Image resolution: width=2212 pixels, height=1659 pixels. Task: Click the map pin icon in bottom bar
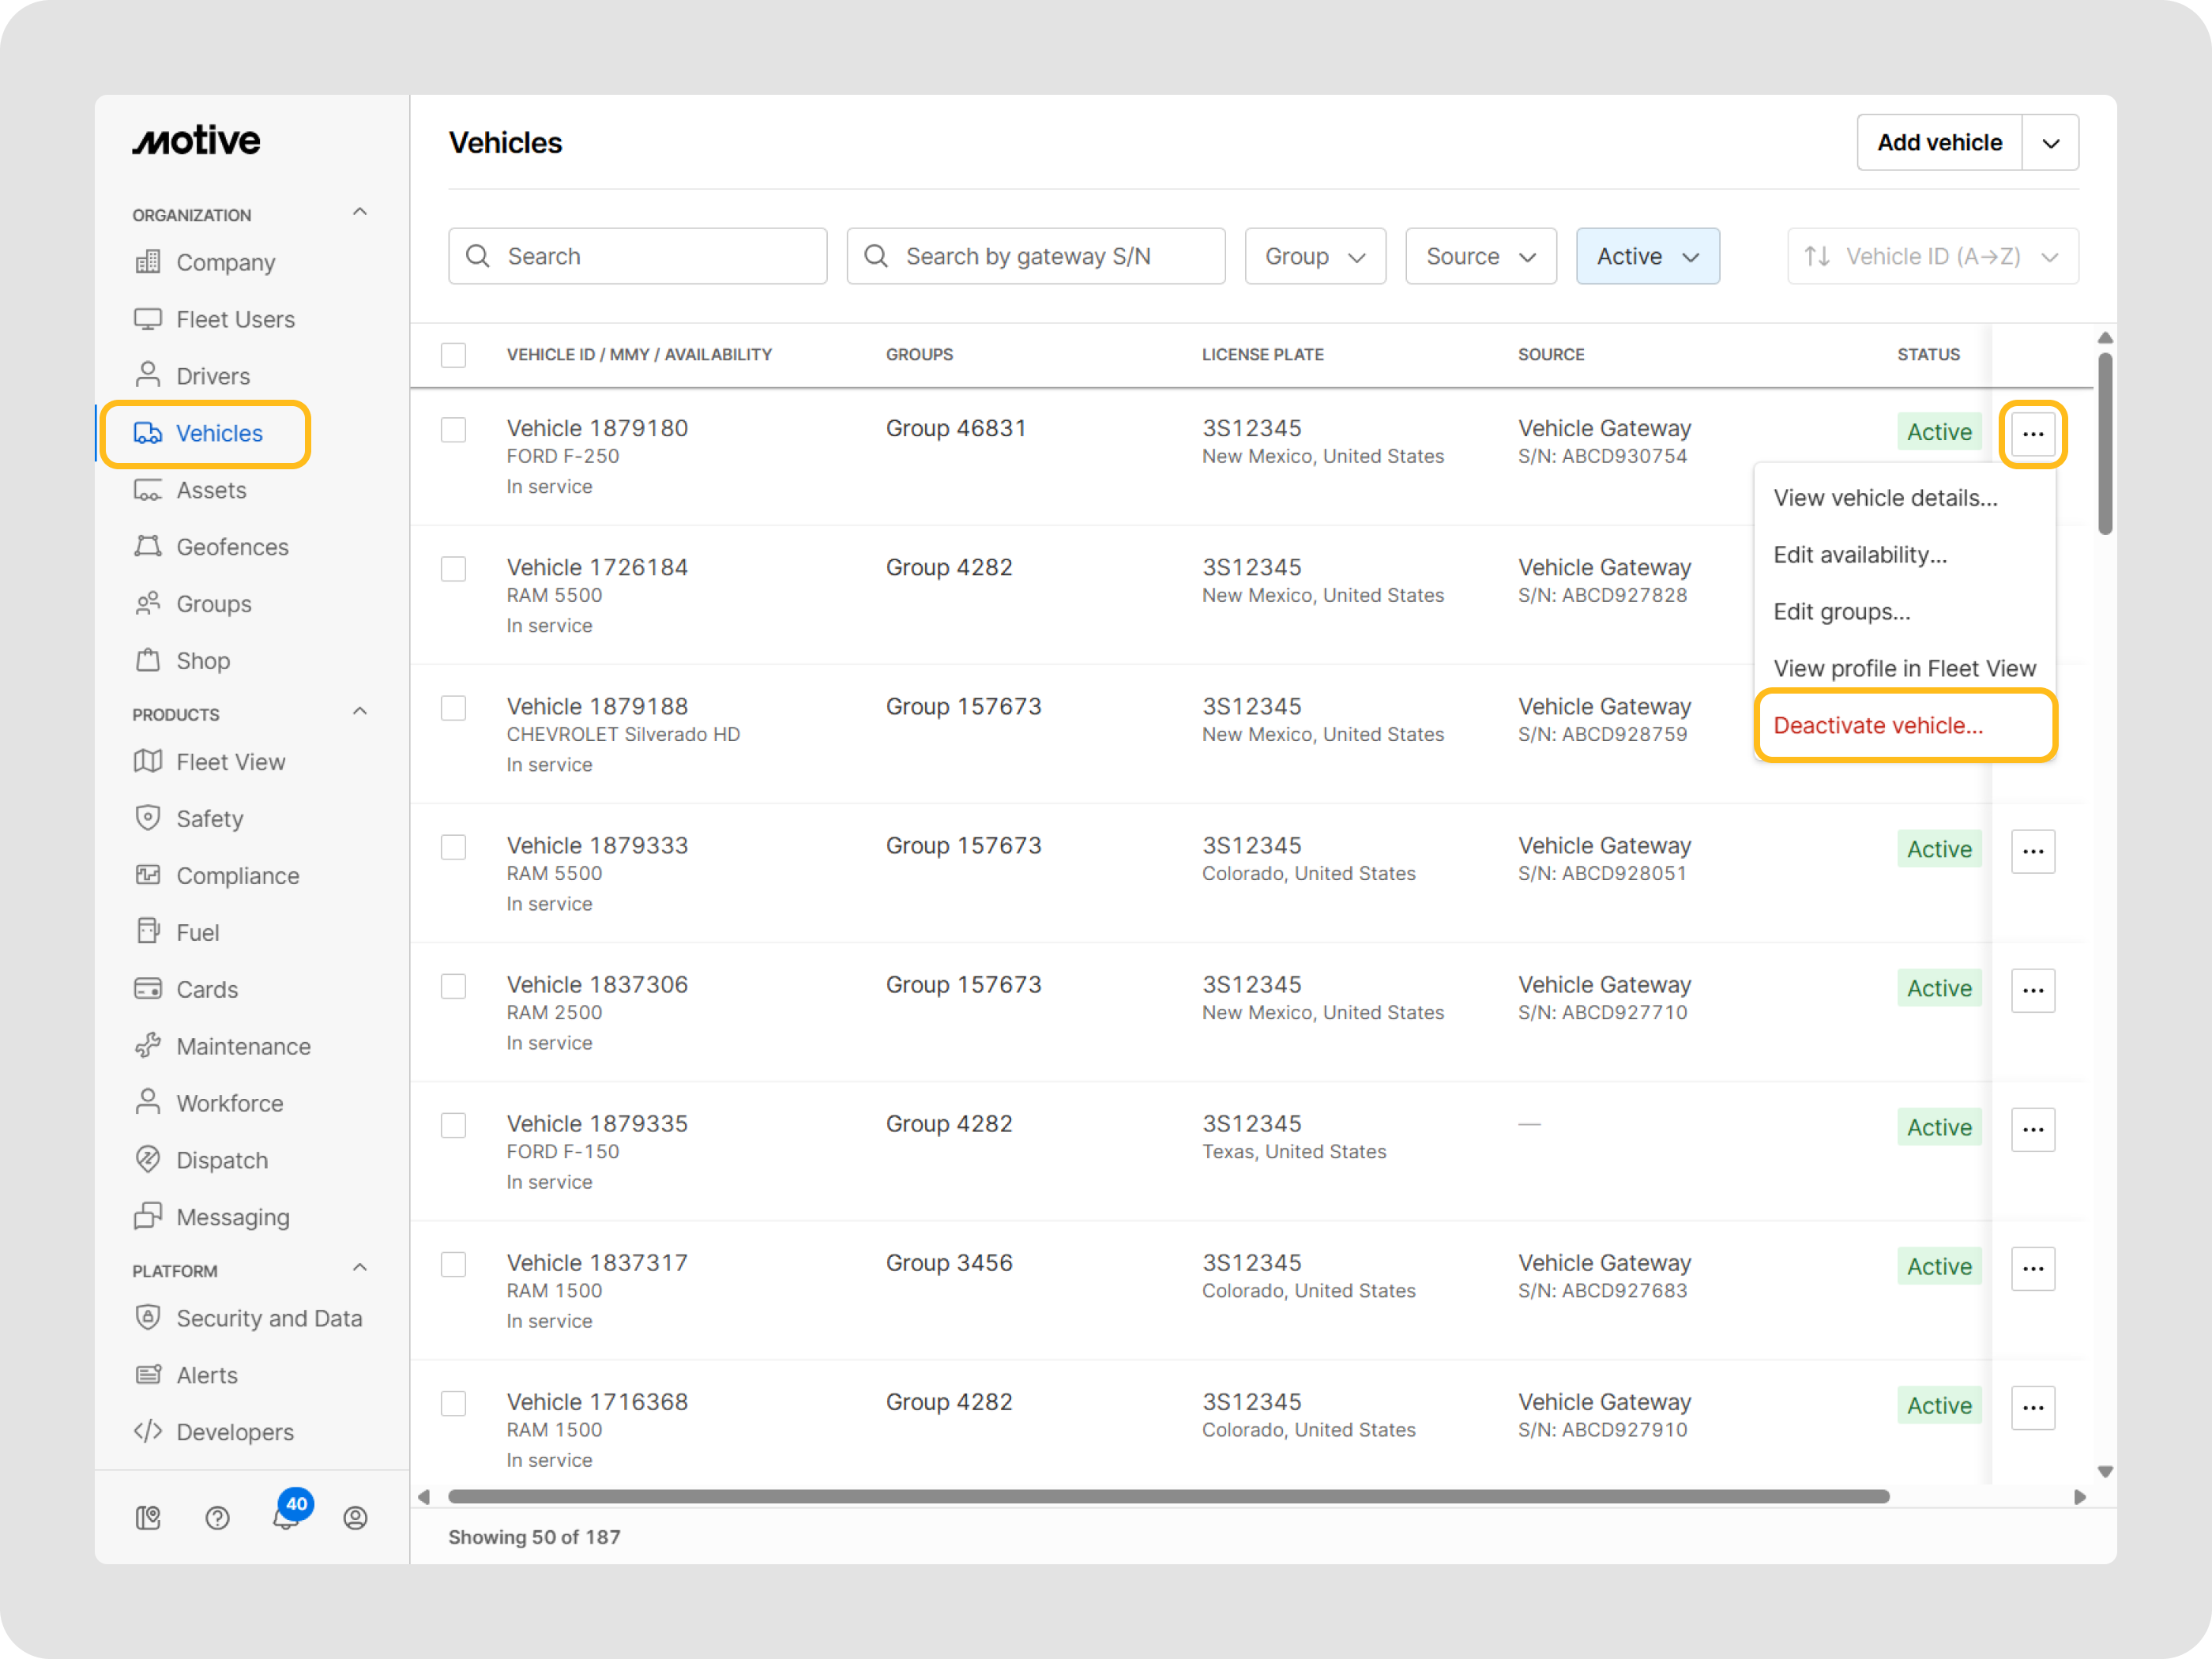[148, 1518]
